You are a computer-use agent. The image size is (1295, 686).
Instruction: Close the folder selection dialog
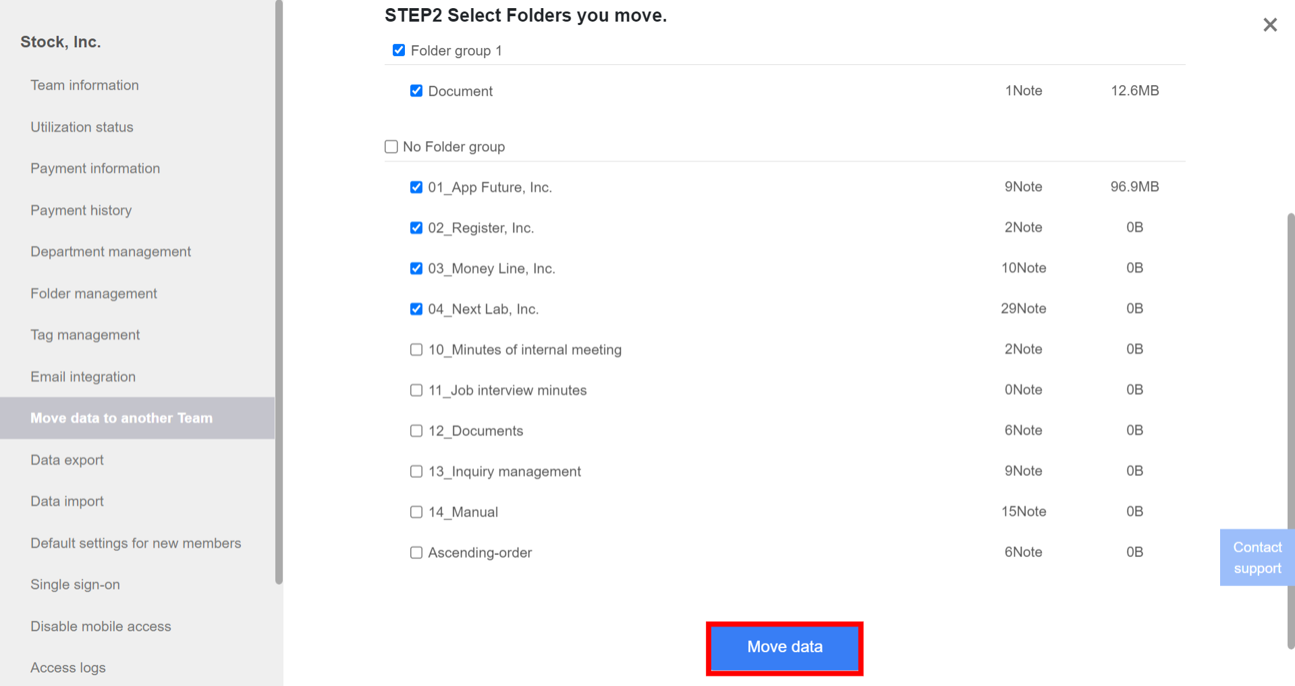1270,24
